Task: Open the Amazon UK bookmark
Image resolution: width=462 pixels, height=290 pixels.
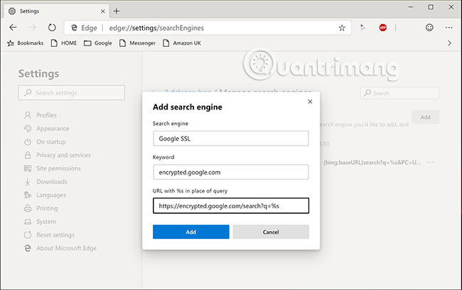Action: coord(182,43)
